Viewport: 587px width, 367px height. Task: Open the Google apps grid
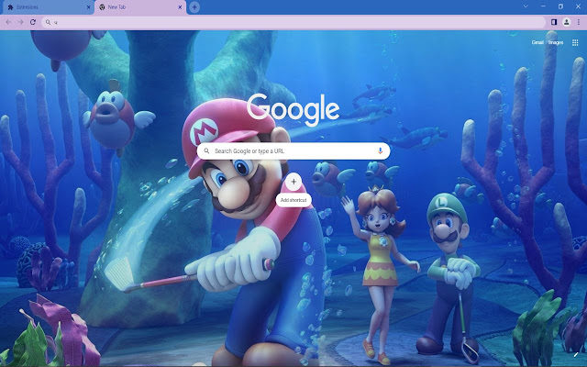(x=575, y=42)
